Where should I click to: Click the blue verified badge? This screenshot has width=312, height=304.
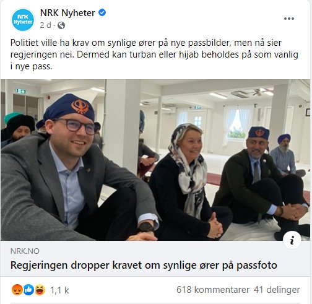(102, 12)
